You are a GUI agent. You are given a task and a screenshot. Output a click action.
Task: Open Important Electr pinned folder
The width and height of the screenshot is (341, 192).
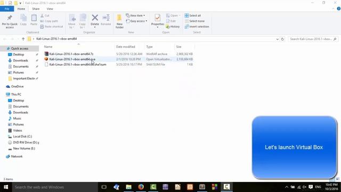pos(23,78)
